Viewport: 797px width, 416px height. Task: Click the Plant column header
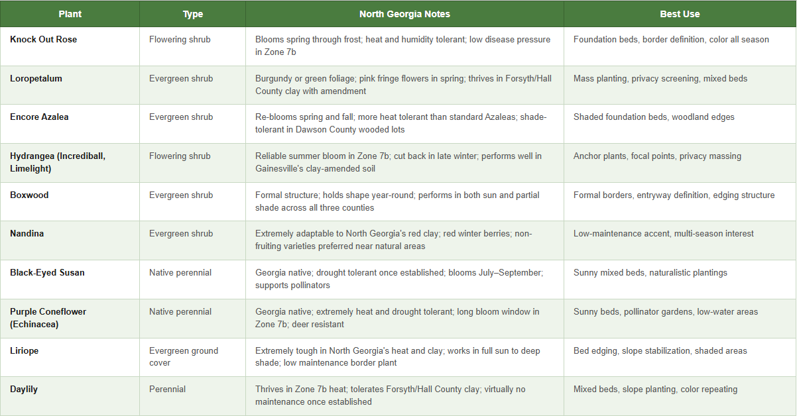coord(70,14)
